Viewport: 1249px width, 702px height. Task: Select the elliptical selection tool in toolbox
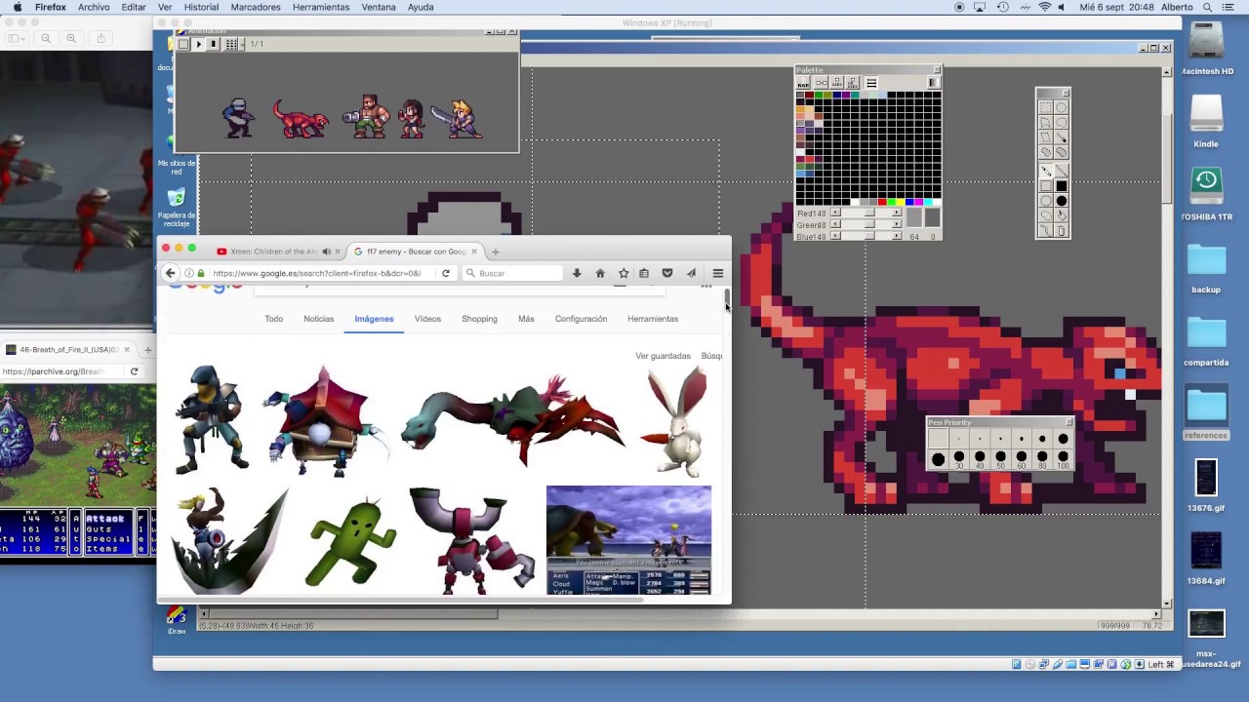point(1061,107)
